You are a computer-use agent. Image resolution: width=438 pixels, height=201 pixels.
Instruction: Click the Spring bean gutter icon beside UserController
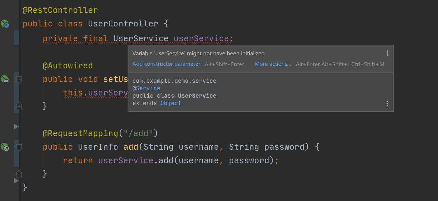5,24
